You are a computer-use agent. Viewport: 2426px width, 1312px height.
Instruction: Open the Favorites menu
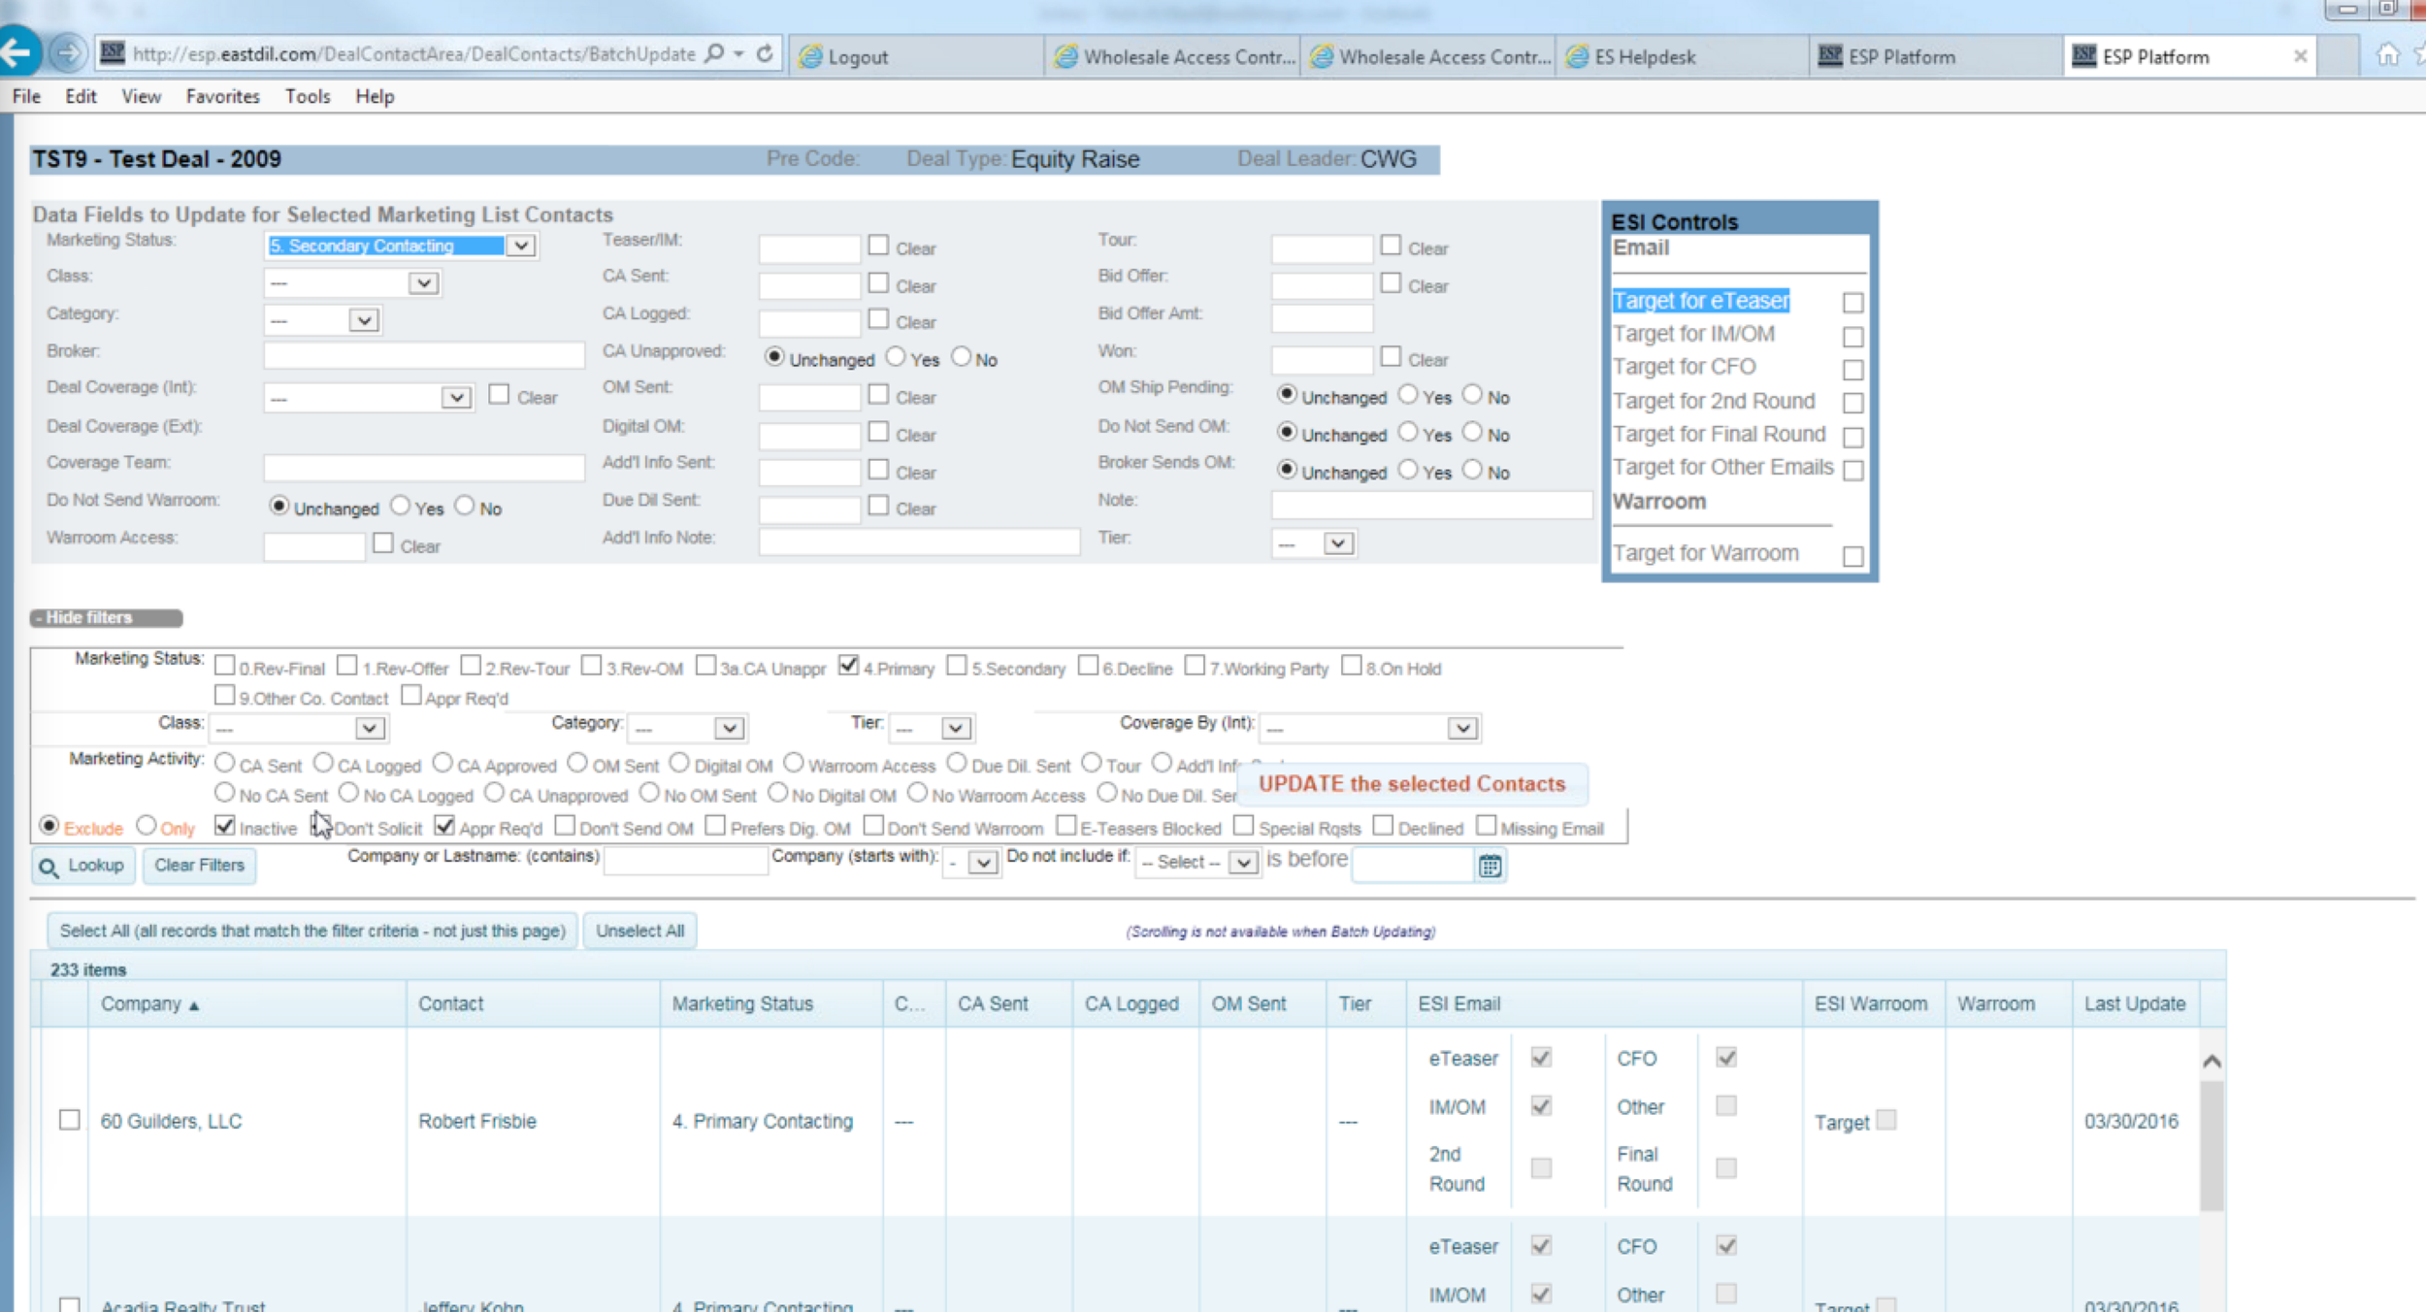coord(223,96)
